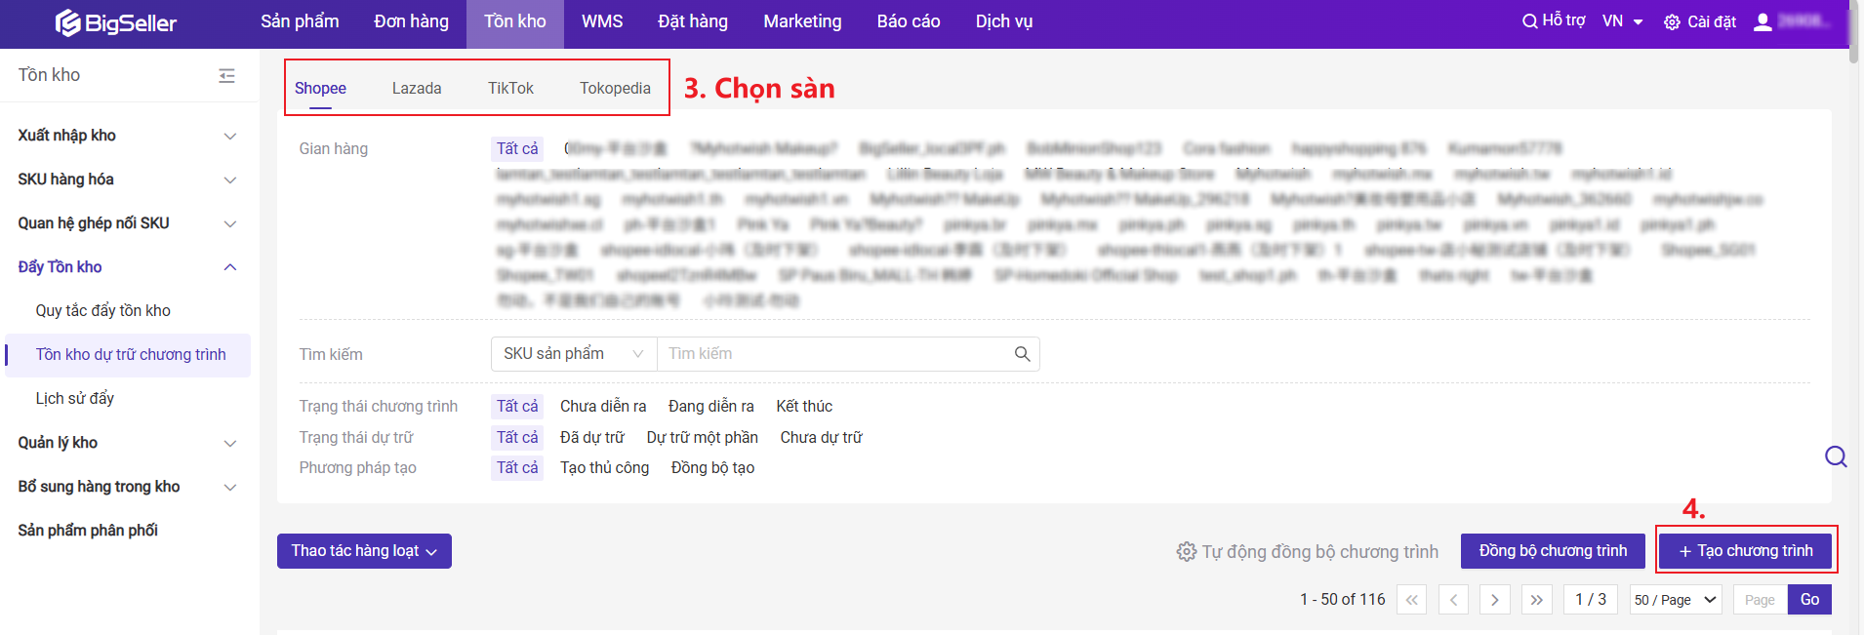Screen dimensions: 1864x635
Task: Select Tất cả for Trạng thái chương trình
Action: coord(517,407)
